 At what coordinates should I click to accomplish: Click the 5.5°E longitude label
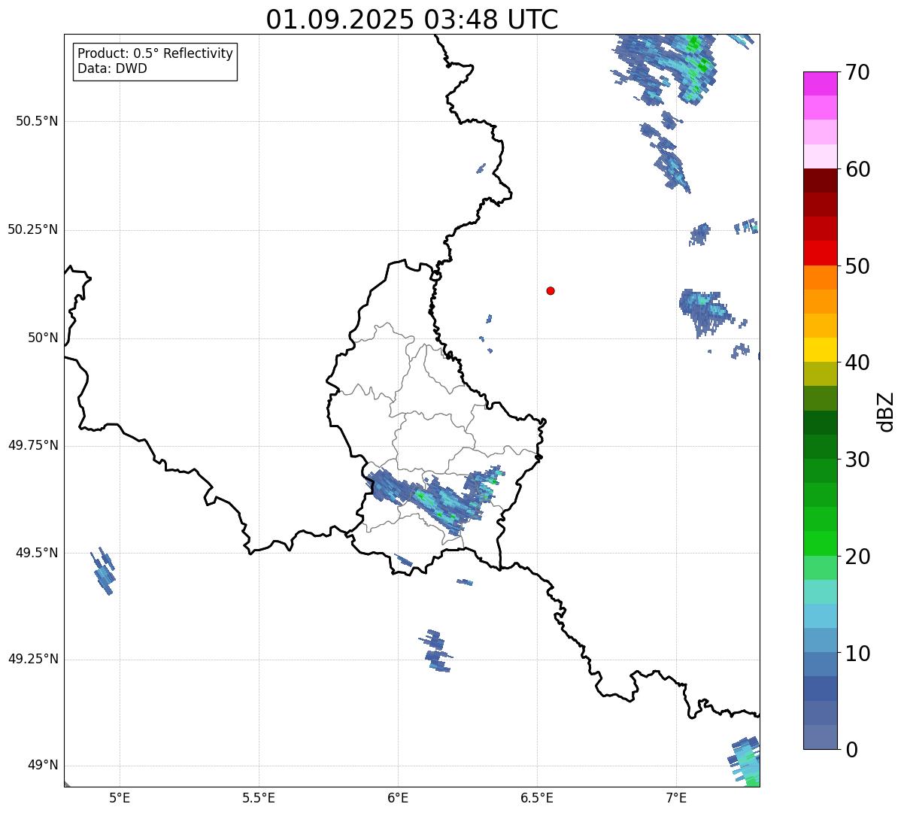pos(259,797)
